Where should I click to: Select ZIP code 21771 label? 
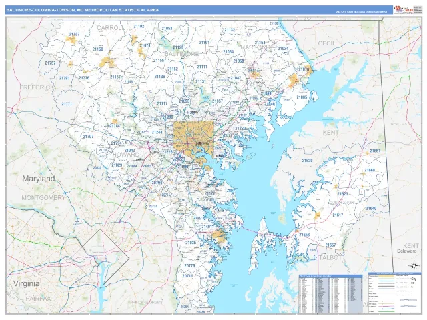click(67, 104)
